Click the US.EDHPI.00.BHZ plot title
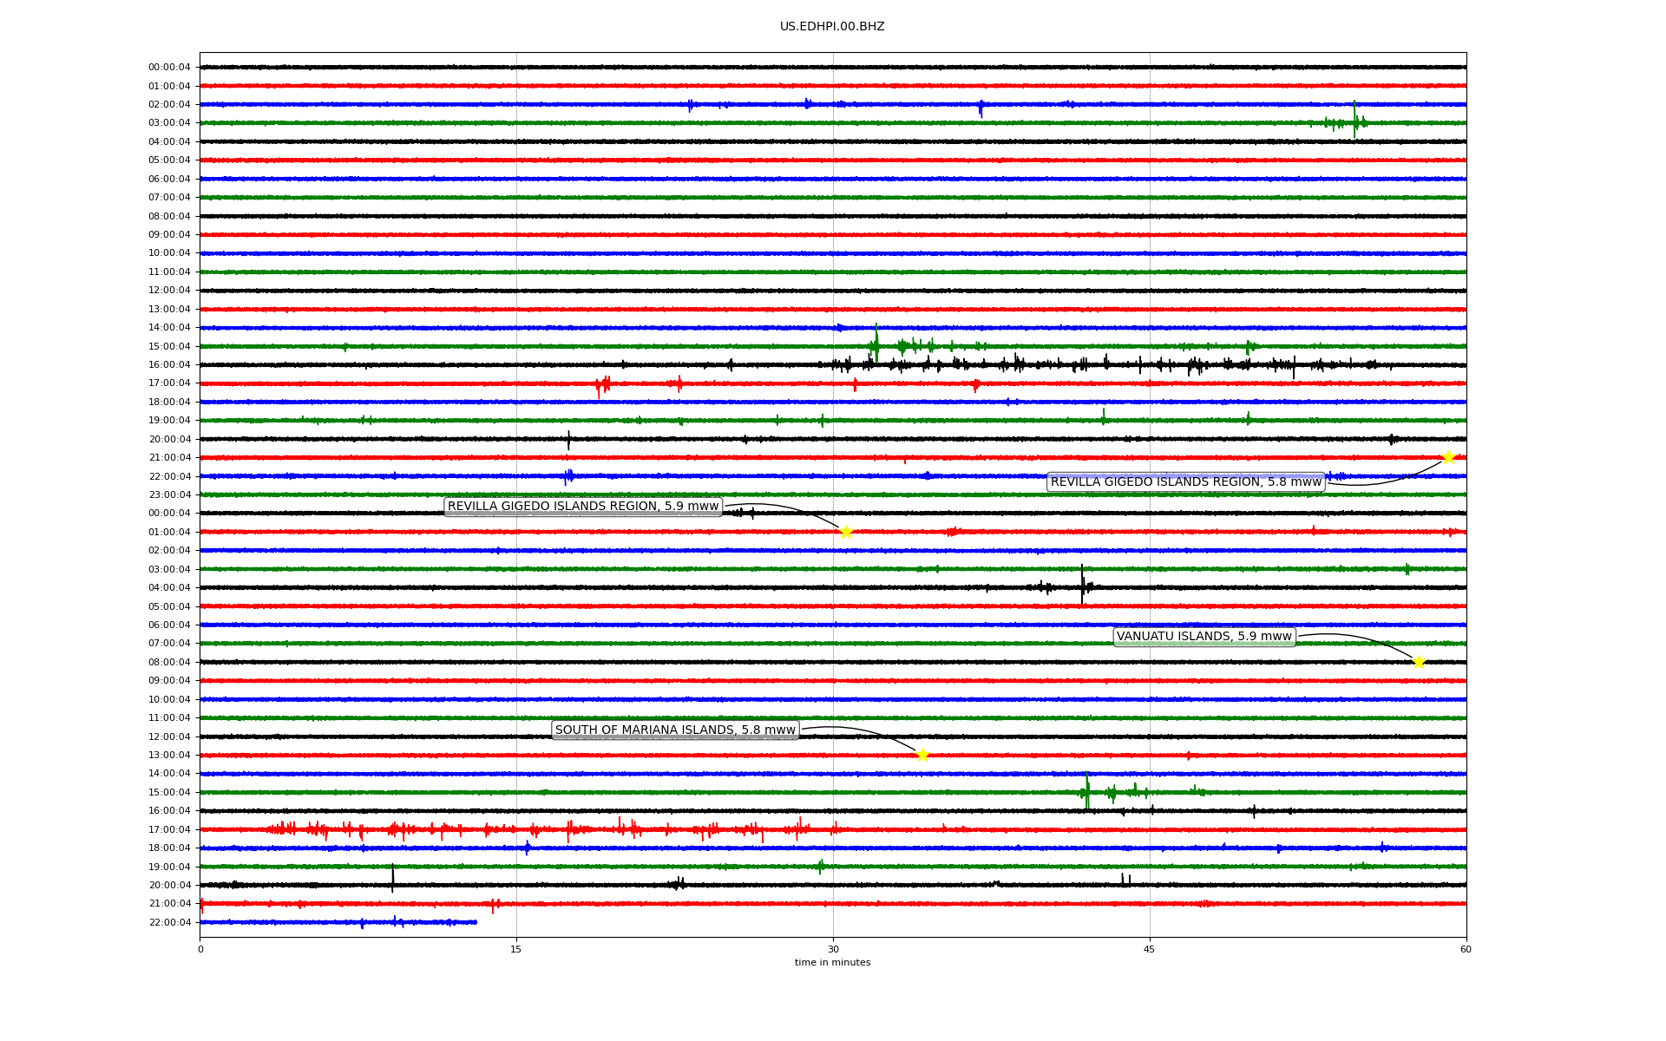 (832, 27)
